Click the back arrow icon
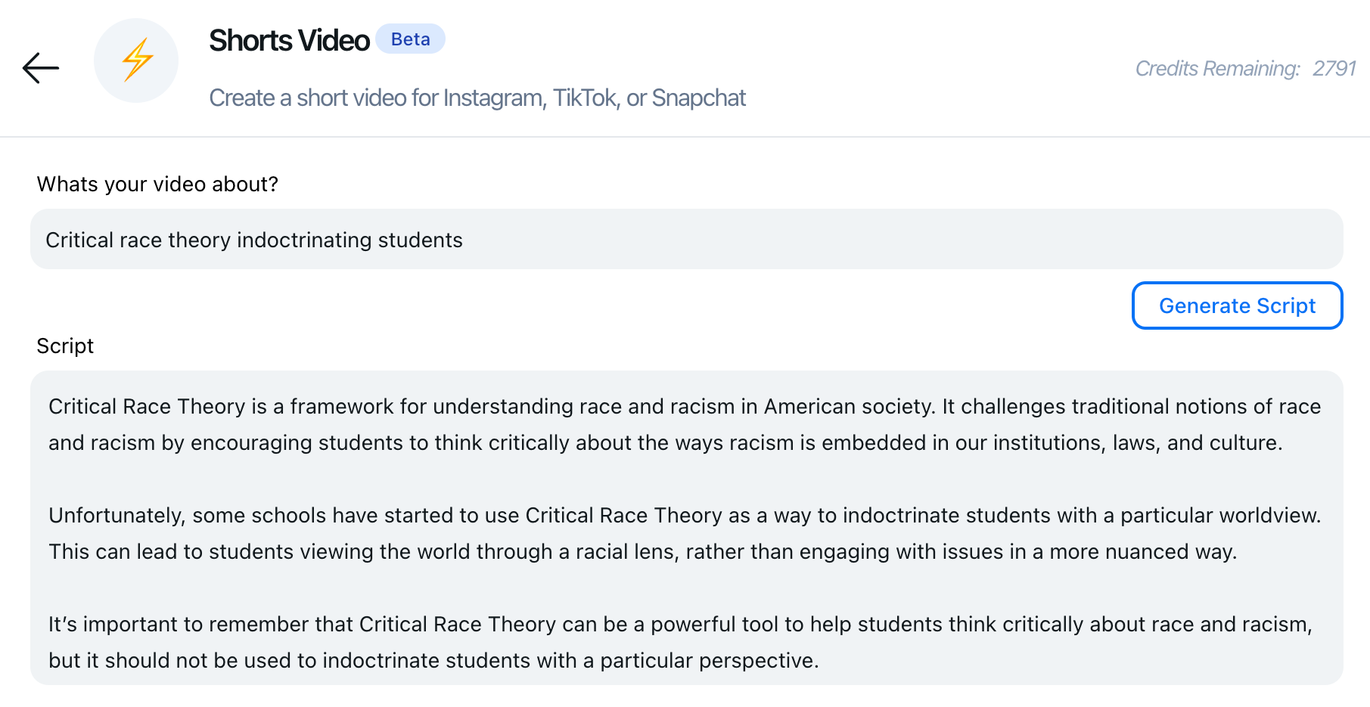This screenshot has width=1370, height=707. [x=41, y=68]
